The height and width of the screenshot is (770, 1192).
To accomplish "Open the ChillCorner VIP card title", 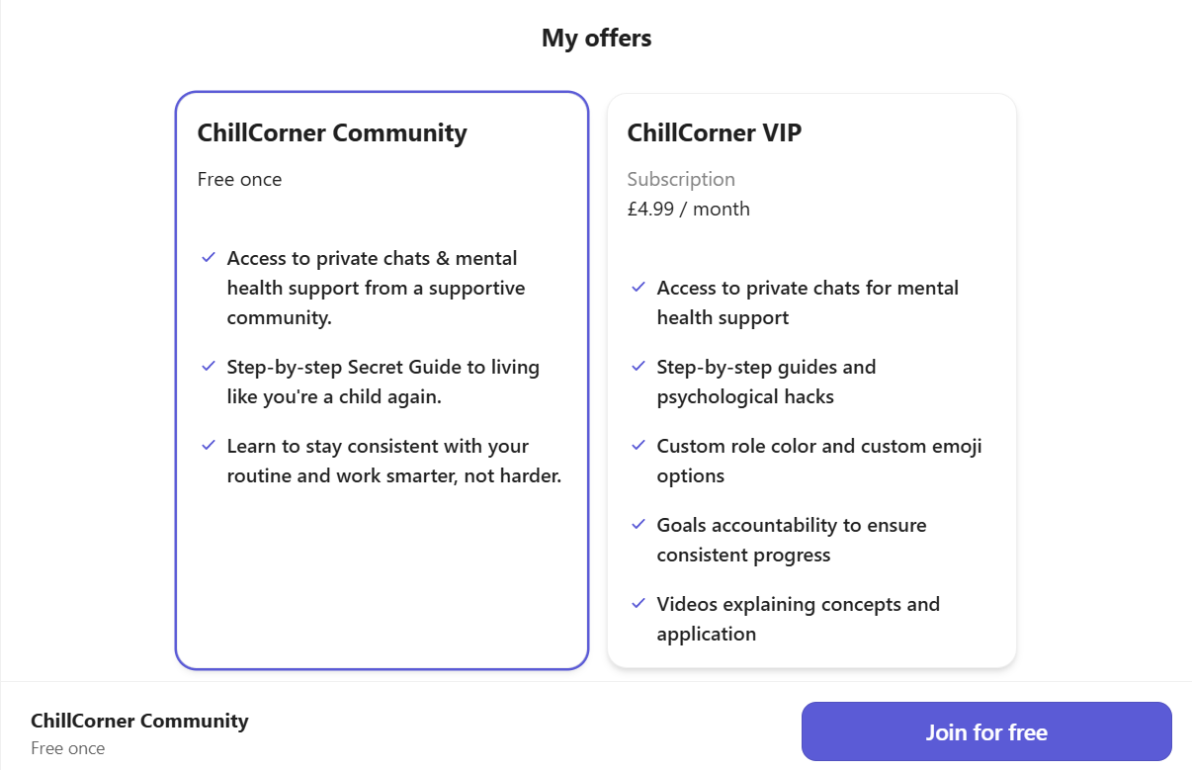I will pyautogui.click(x=715, y=132).
